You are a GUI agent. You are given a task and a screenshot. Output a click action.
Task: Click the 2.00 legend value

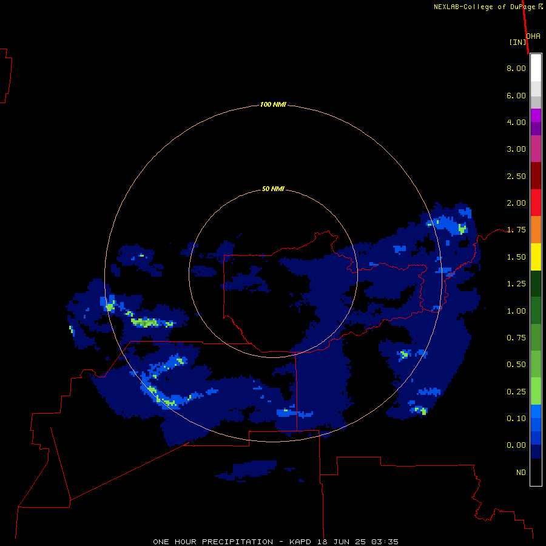pos(516,203)
